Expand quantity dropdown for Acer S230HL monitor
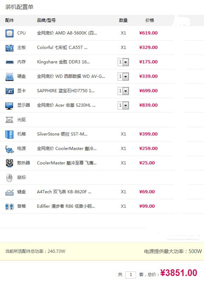The height and width of the screenshot is (282, 204). (123, 105)
